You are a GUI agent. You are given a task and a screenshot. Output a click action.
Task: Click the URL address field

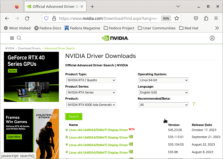[x=109, y=18]
